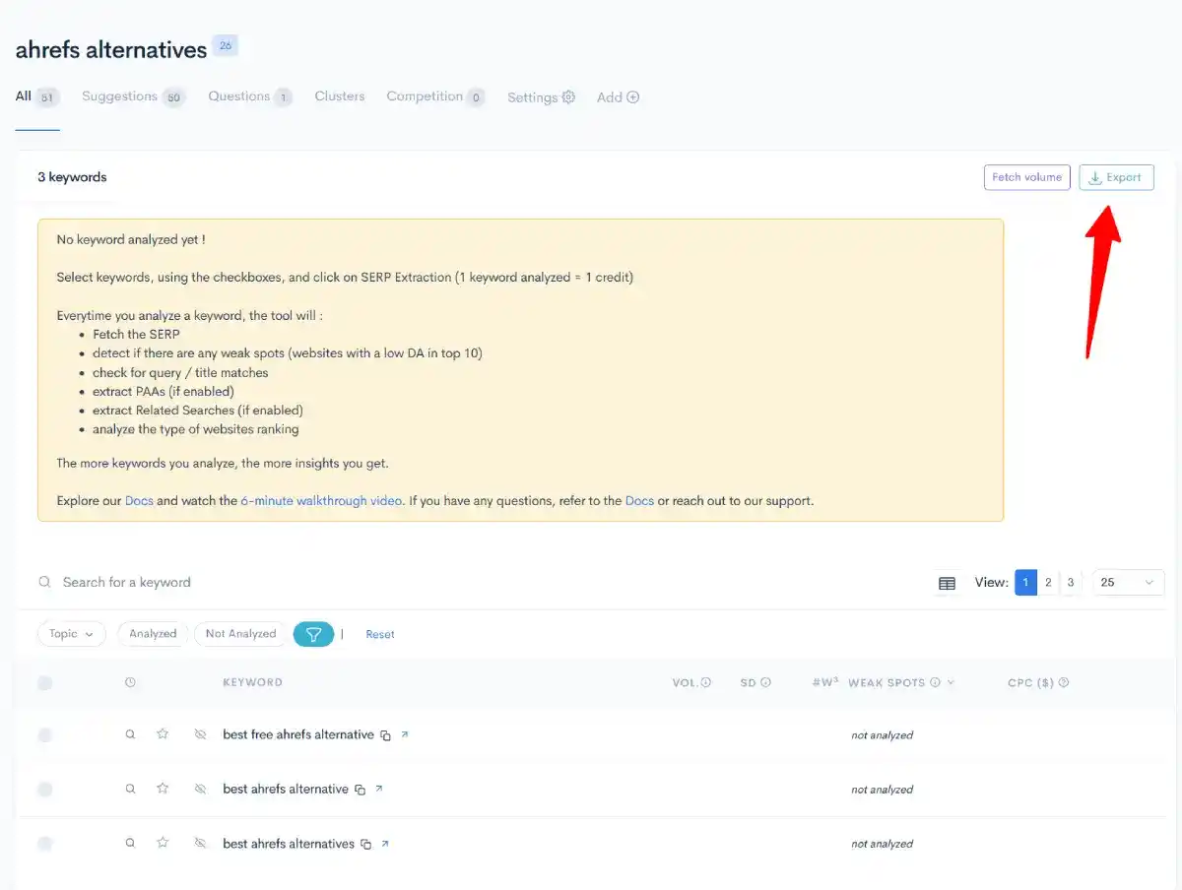Viewport: 1182px width, 890px height.
Task: Open the Topic filter dropdown
Action: point(72,634)
